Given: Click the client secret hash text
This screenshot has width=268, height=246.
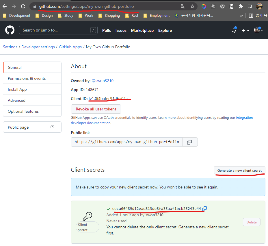Looking at the screenshot, I should (157, 208).
